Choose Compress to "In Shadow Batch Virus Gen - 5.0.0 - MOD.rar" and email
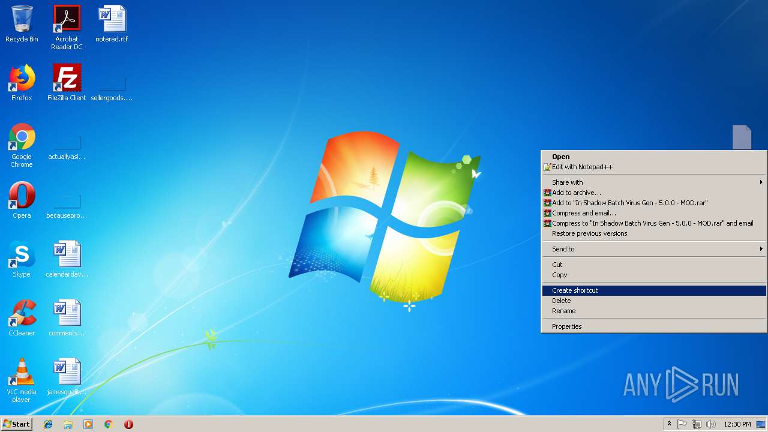This screenshot has width=768, height=432. click(654, 223)
